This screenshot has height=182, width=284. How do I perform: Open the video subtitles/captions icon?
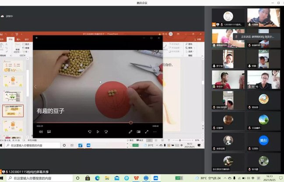49,132
